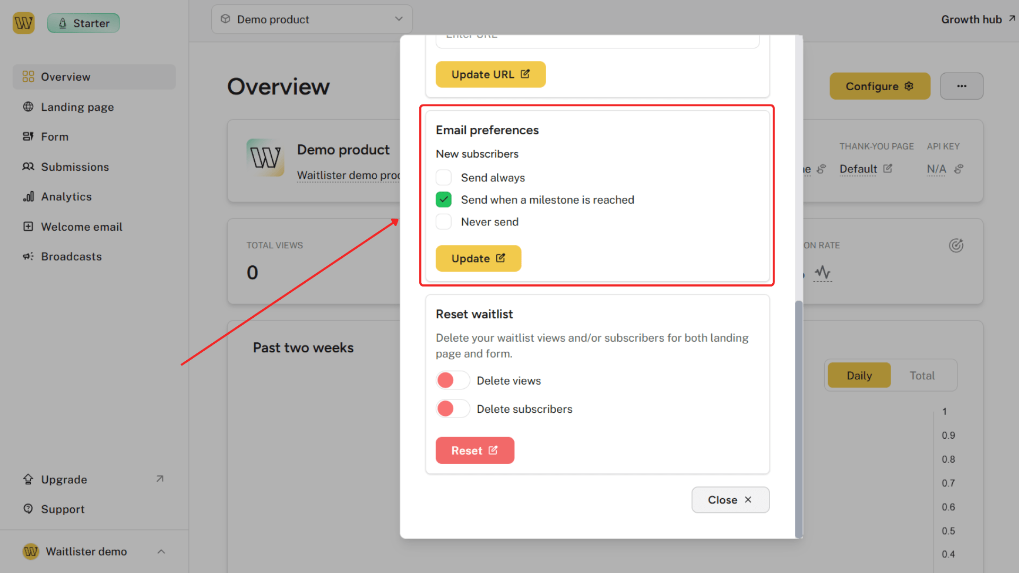Screen dimensions: 1019x573
Task: Switch to the Total chart tab
Action: coord(922,376)
